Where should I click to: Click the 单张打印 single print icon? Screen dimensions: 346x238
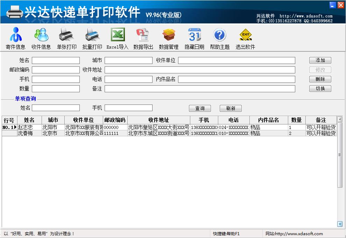coord(66,38)
